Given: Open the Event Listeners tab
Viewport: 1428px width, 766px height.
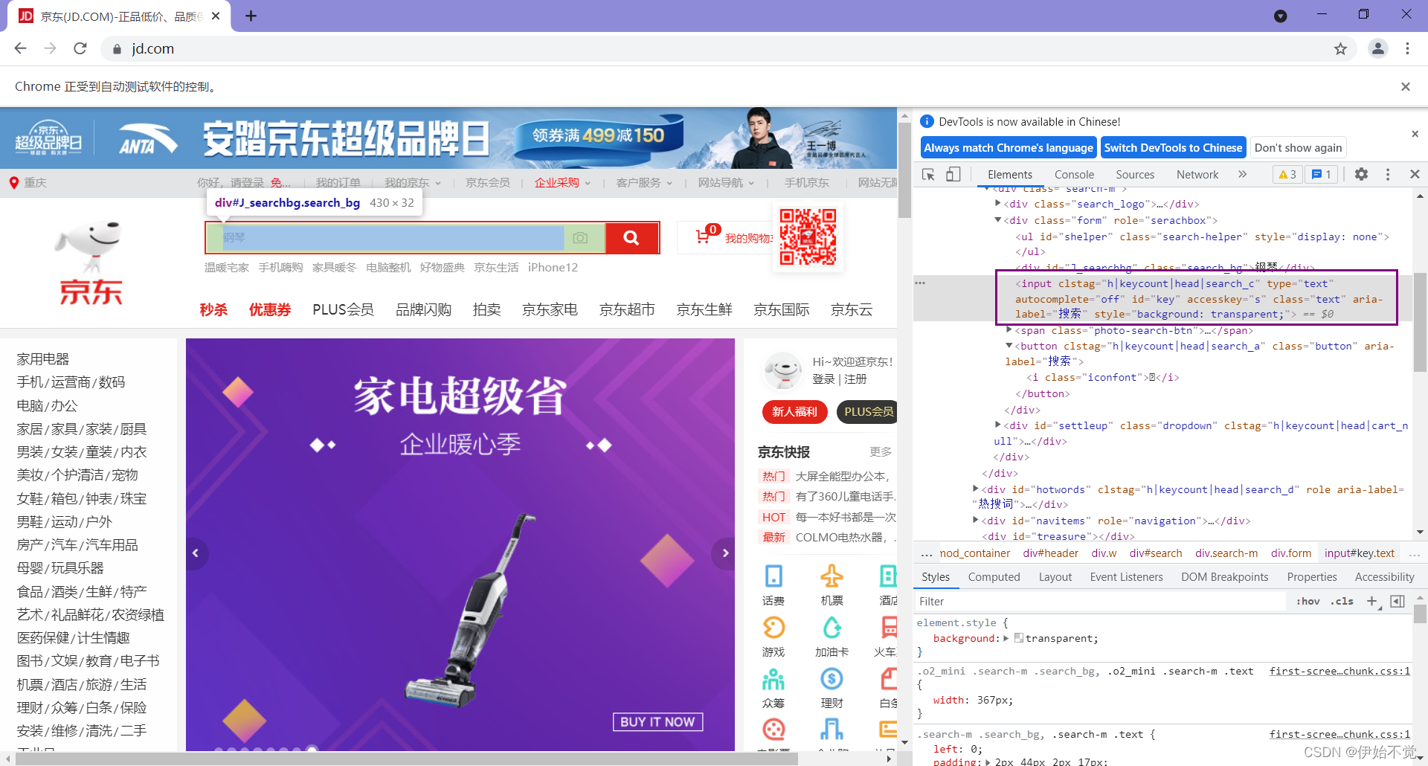Looking at the screenshot, I should click(x=1126, y=577).
